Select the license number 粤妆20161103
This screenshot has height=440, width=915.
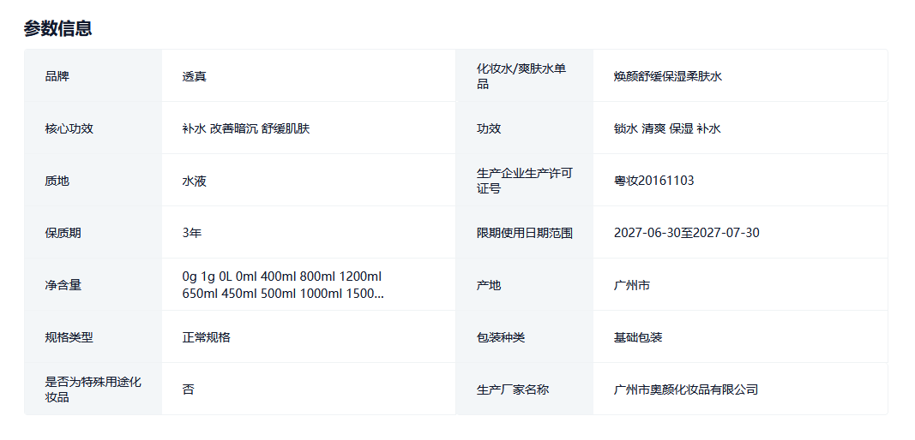[x=654, y=181]
